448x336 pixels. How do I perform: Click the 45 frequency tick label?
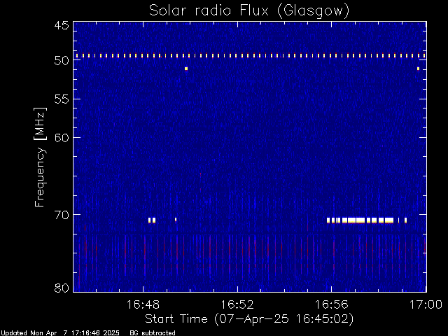pos(62,25)
